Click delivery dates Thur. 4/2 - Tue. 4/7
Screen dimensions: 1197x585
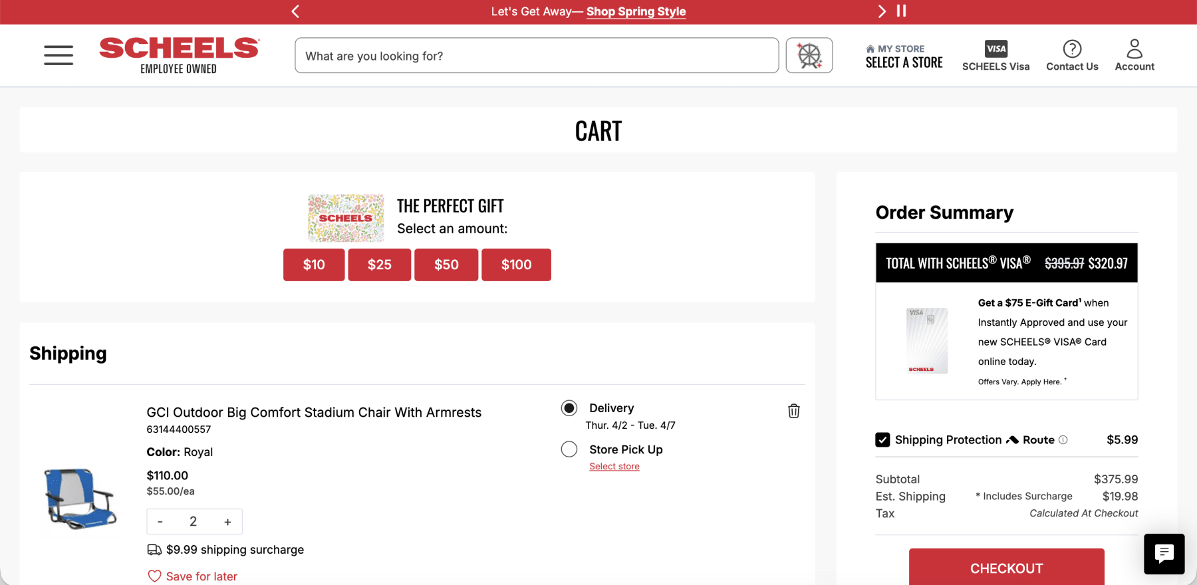click(630, 425)
